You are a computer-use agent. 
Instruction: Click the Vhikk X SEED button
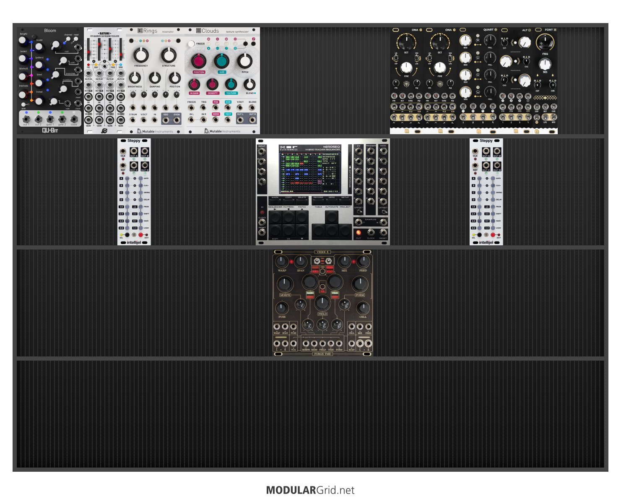pos(315,269)
